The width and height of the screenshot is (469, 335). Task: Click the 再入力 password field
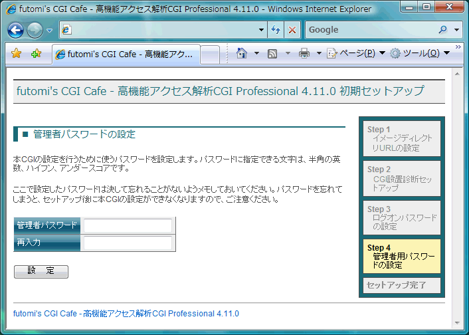click(128, 243)
